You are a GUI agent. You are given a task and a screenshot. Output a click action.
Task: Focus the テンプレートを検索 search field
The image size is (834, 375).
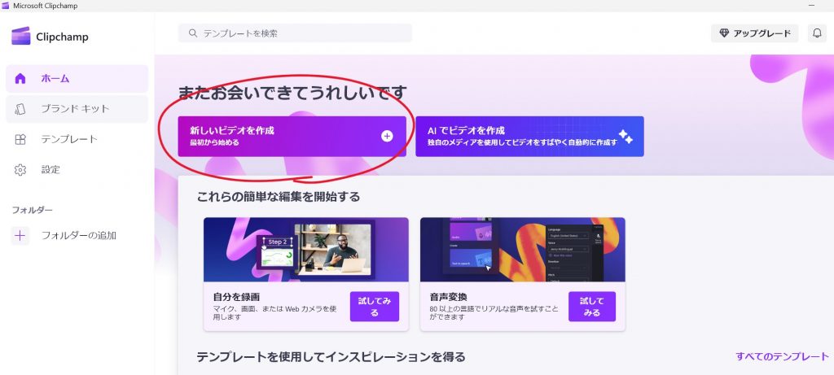(x=295, y=33)
